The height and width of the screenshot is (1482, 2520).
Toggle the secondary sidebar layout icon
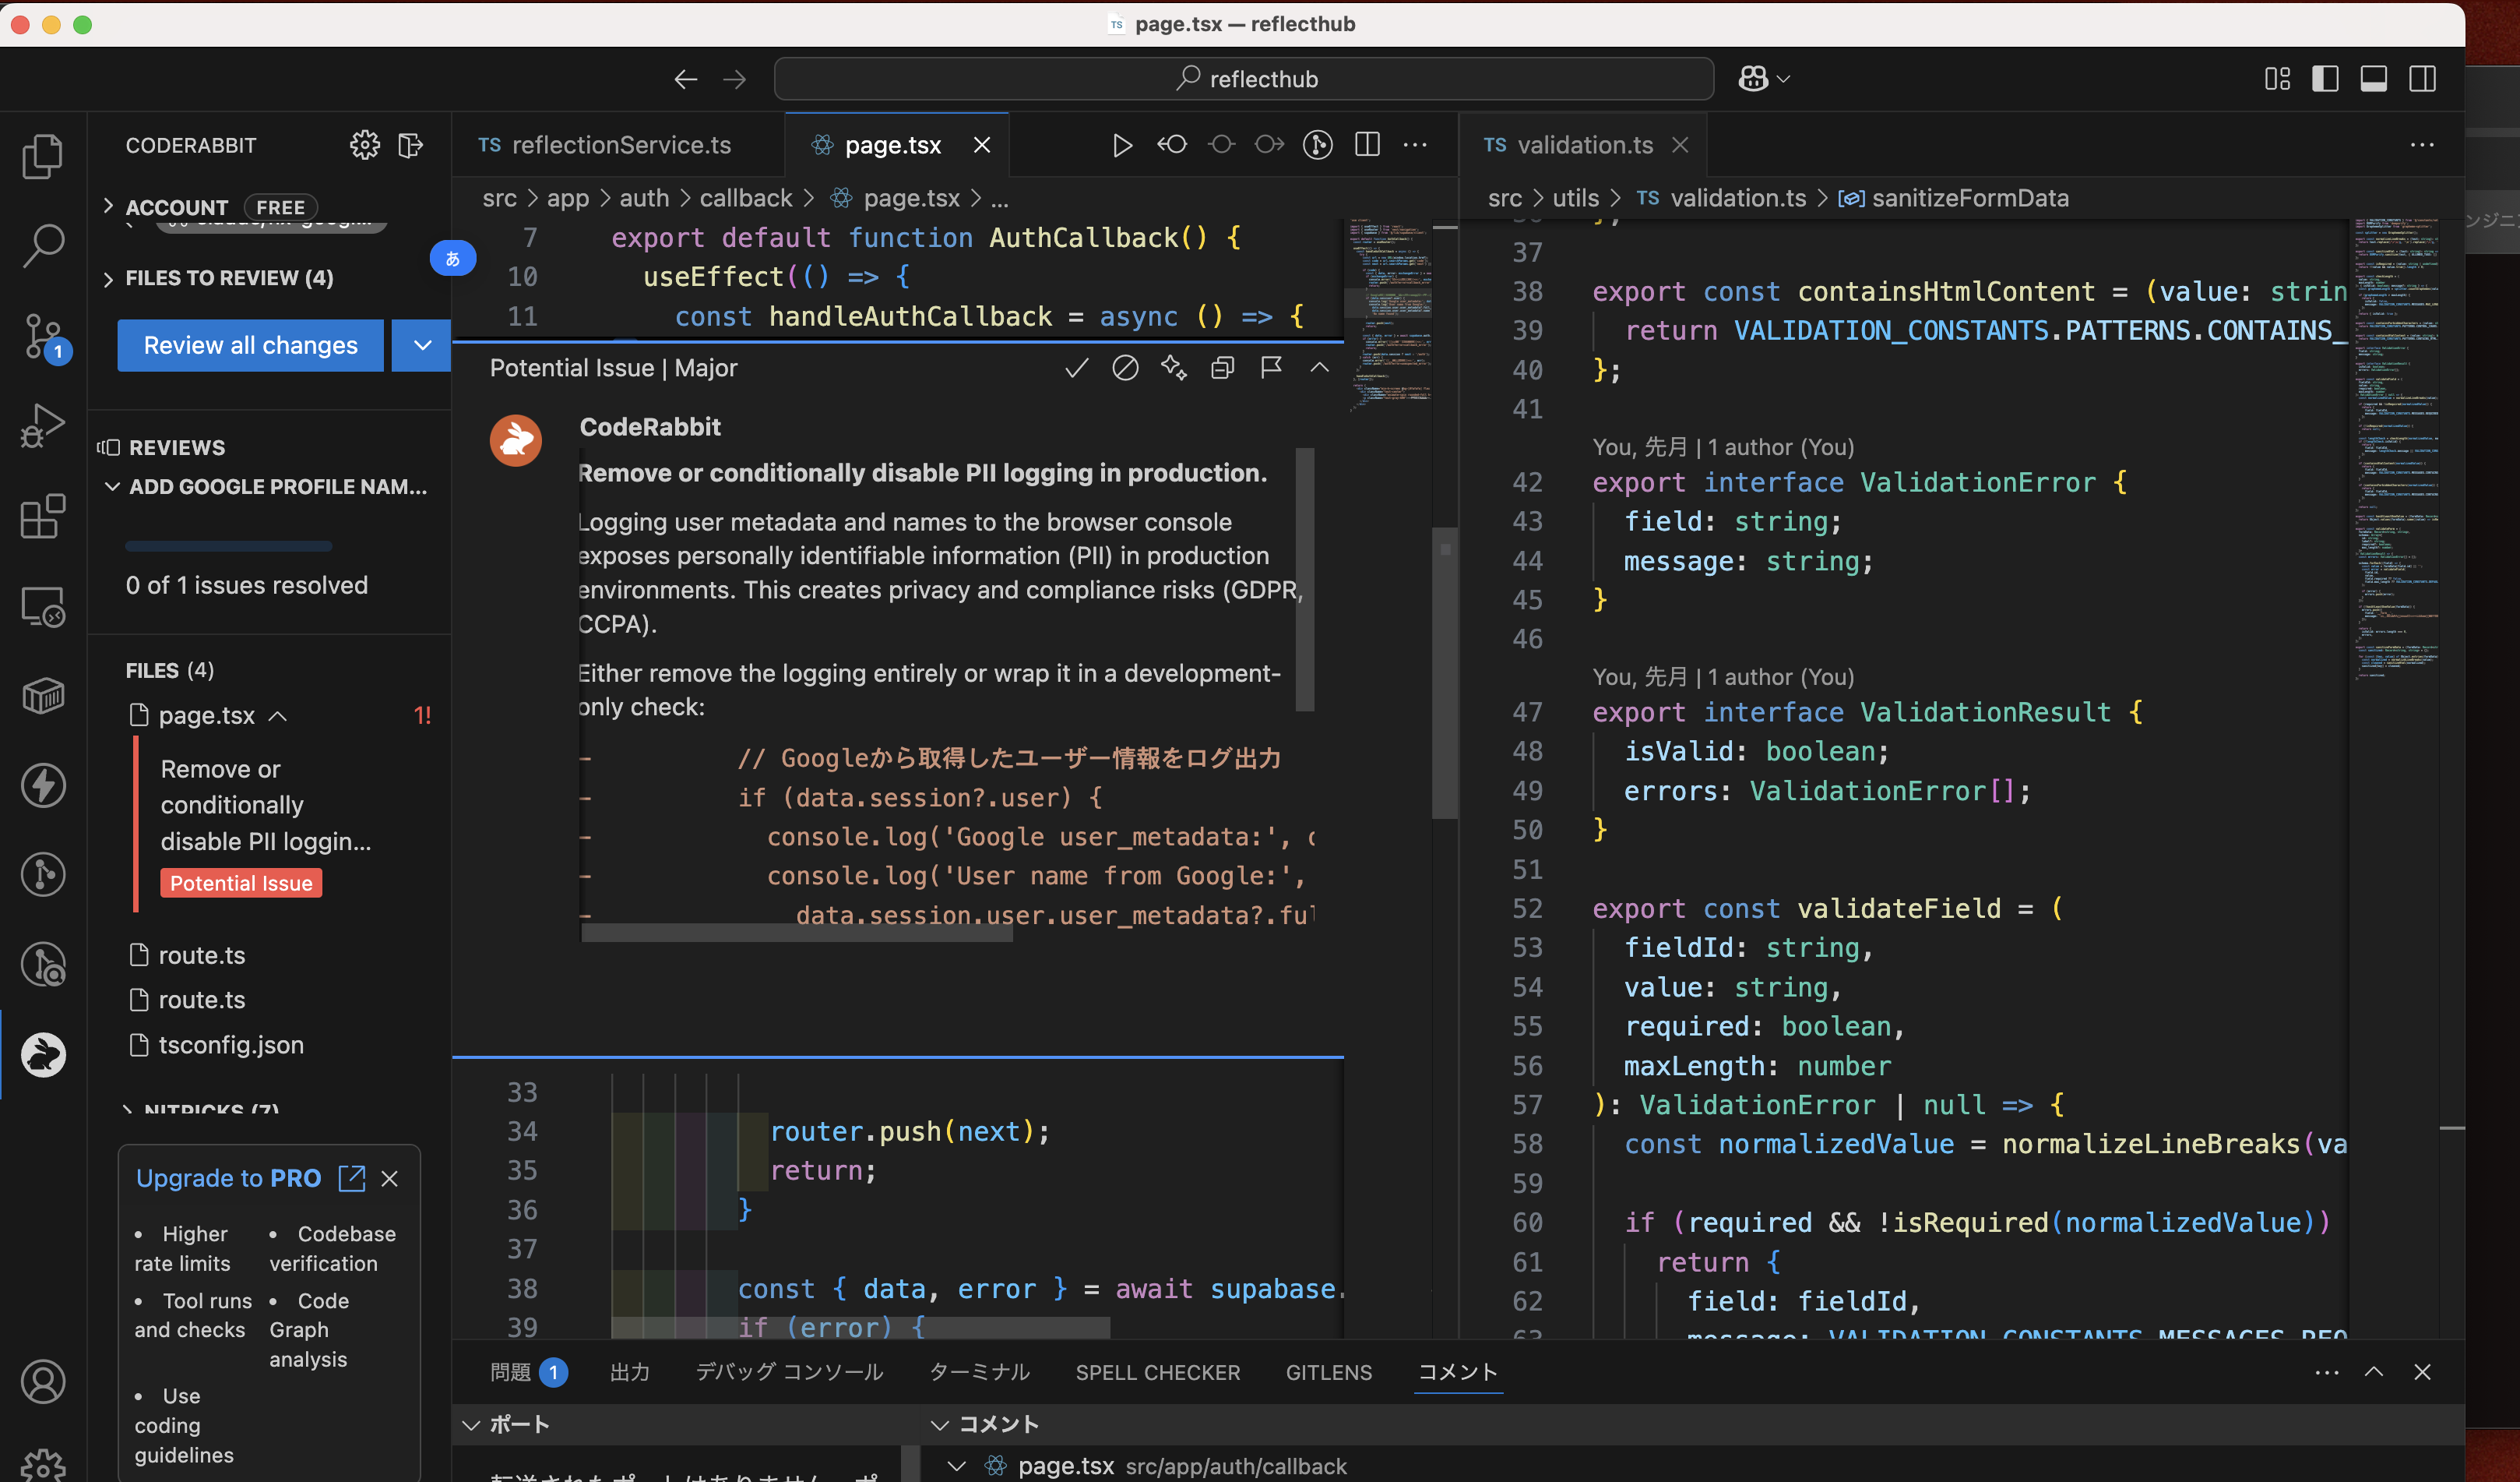pyautogui.click(x=2422, y=79)
